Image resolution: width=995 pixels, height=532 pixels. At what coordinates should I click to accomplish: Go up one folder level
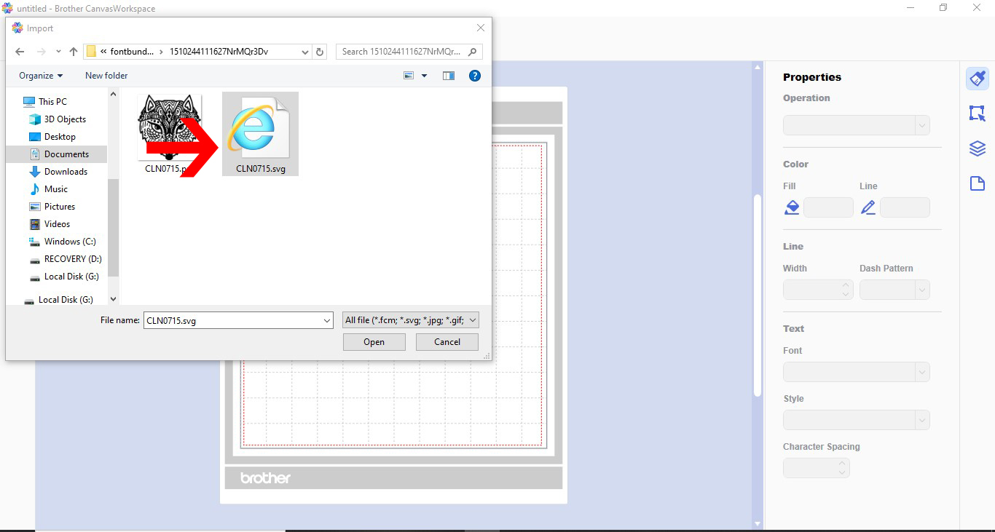pyautogui.click(x=74, y=52)
